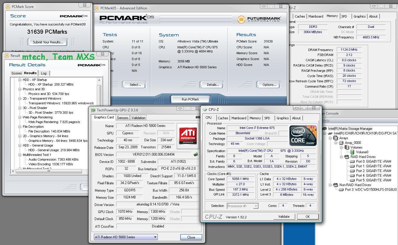Click the PCMark05 Advanced Edition title icon
Screen dimensions: 398x245
[97, 8]
